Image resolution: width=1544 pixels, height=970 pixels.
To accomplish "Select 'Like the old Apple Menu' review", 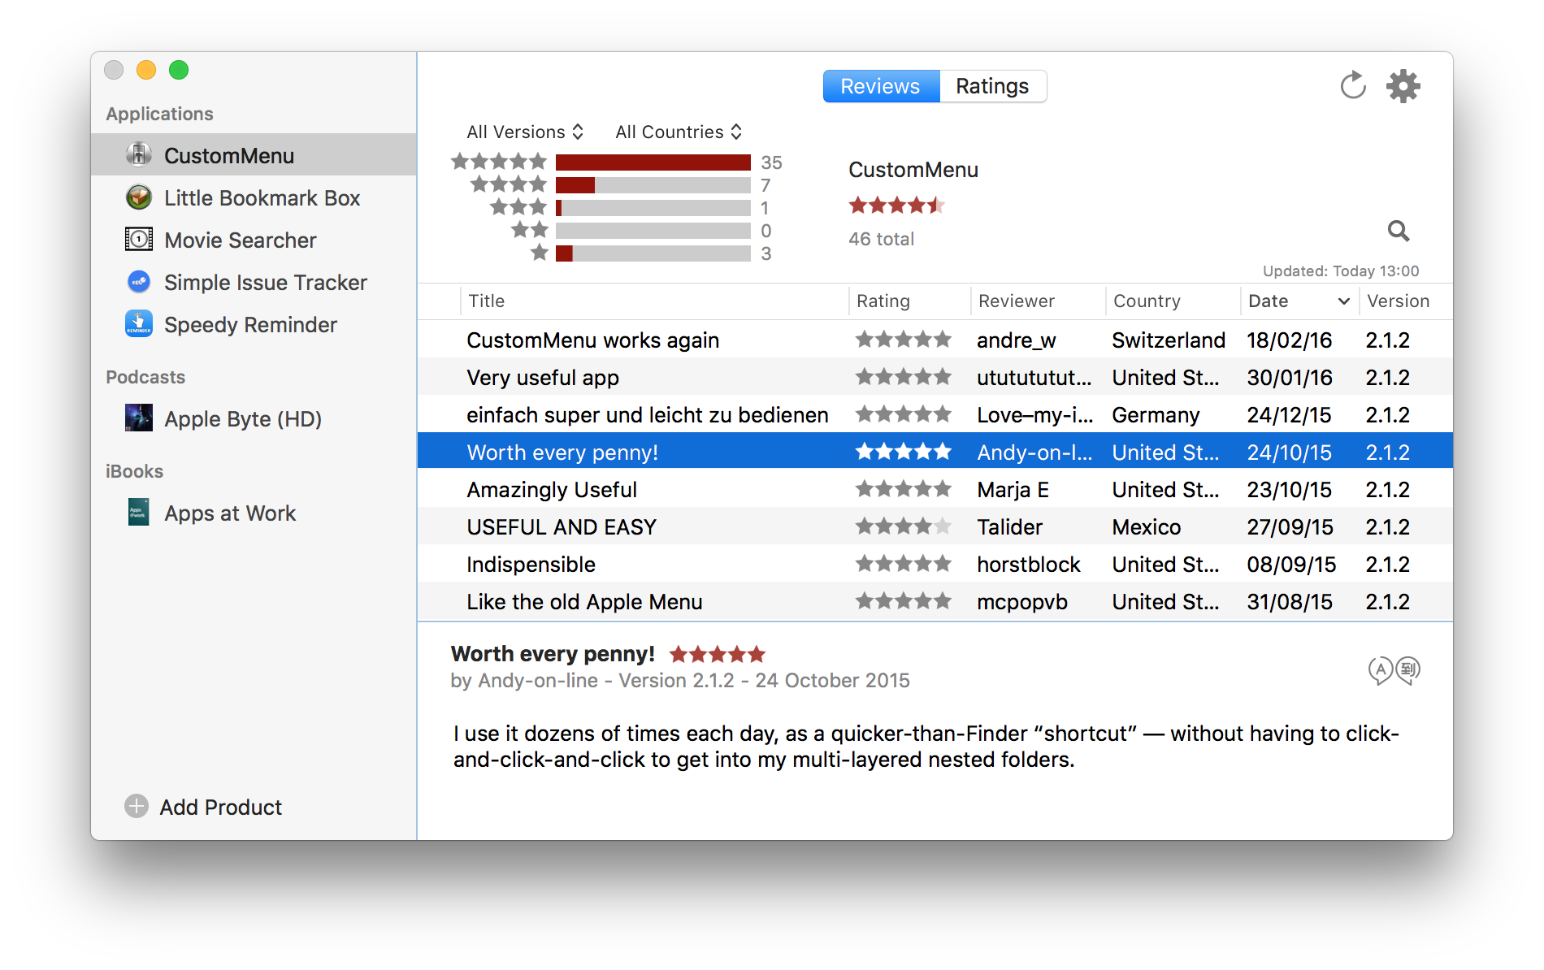I will pyautogui.click(x=935, y=601).
